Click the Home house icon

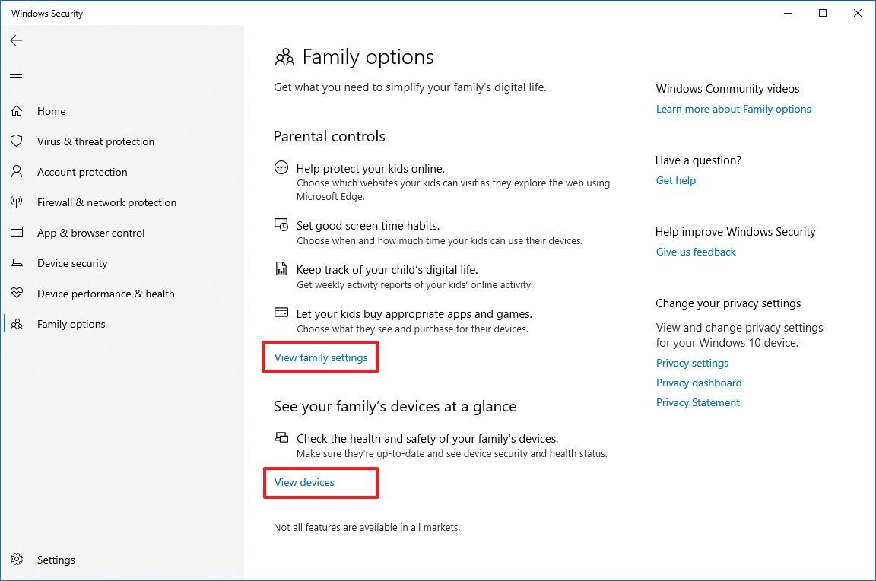pos(16,111)
